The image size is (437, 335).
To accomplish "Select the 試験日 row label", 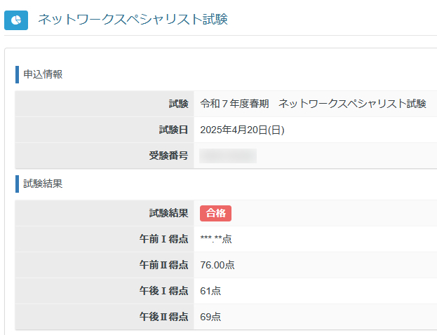I will pos(173,130).
